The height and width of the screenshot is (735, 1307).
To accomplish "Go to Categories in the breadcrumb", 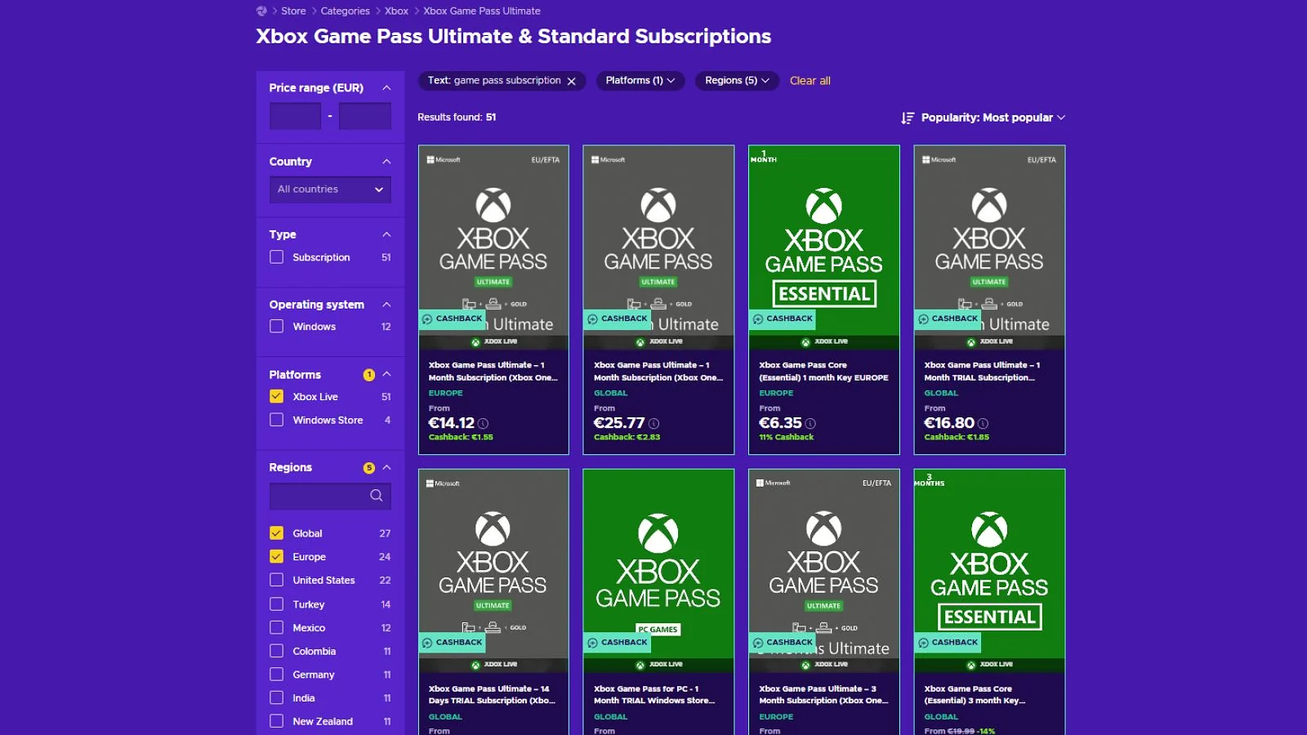I will [x=345, y=11].
